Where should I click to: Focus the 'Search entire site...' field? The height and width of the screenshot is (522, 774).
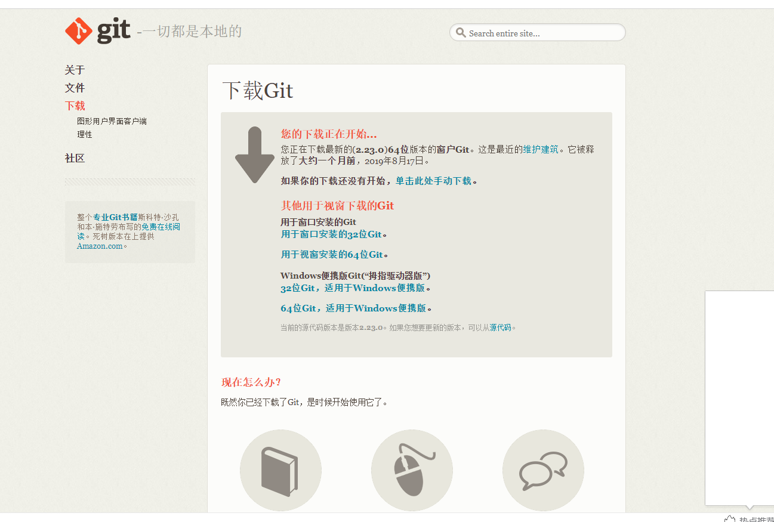tap(538, 33)
